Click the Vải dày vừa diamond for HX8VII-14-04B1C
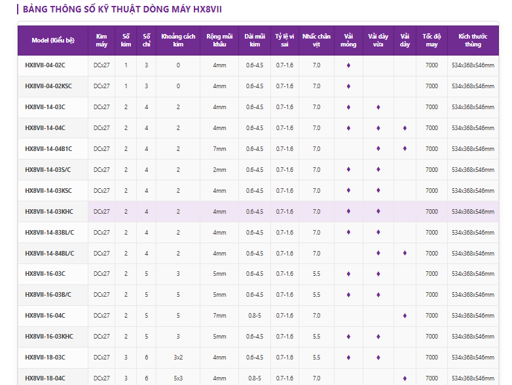This screenshot has width=512, height=385. coord(378,148)
